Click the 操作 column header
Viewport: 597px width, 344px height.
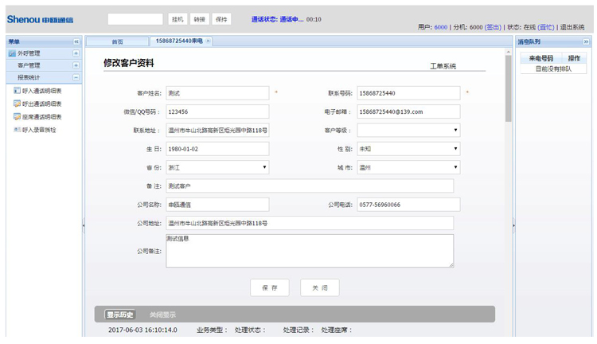pyautogui.click(x=574, y=58)
